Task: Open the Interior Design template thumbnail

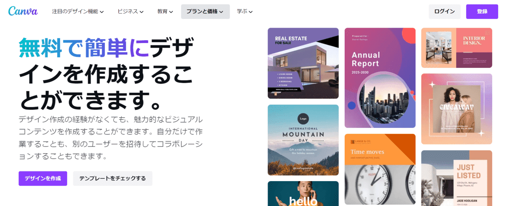Action: [457, 48]
